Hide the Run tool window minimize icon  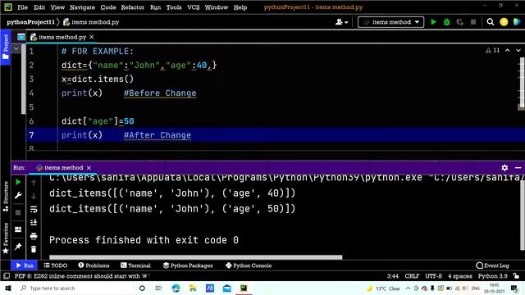(518, 167)
